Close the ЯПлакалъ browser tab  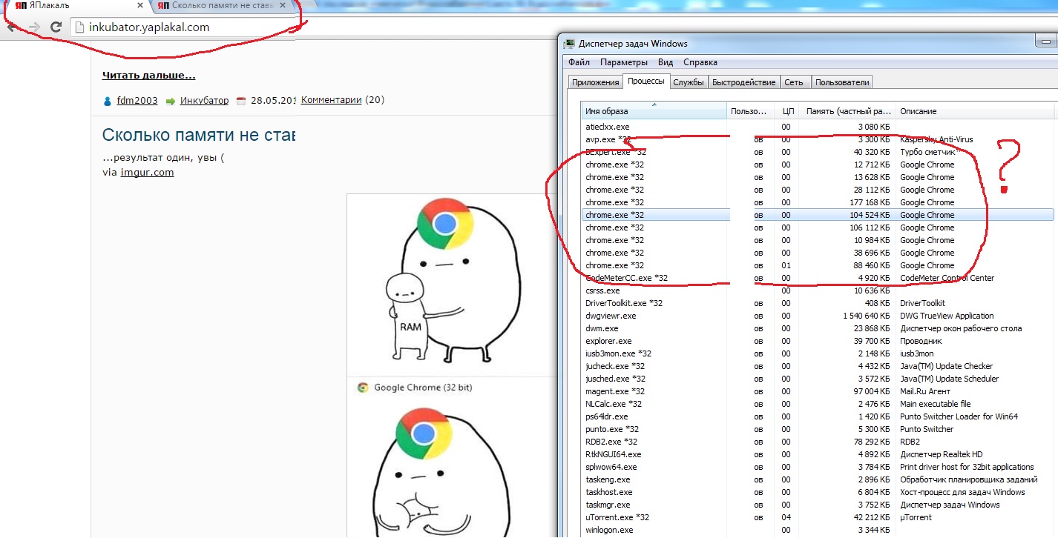138,6
